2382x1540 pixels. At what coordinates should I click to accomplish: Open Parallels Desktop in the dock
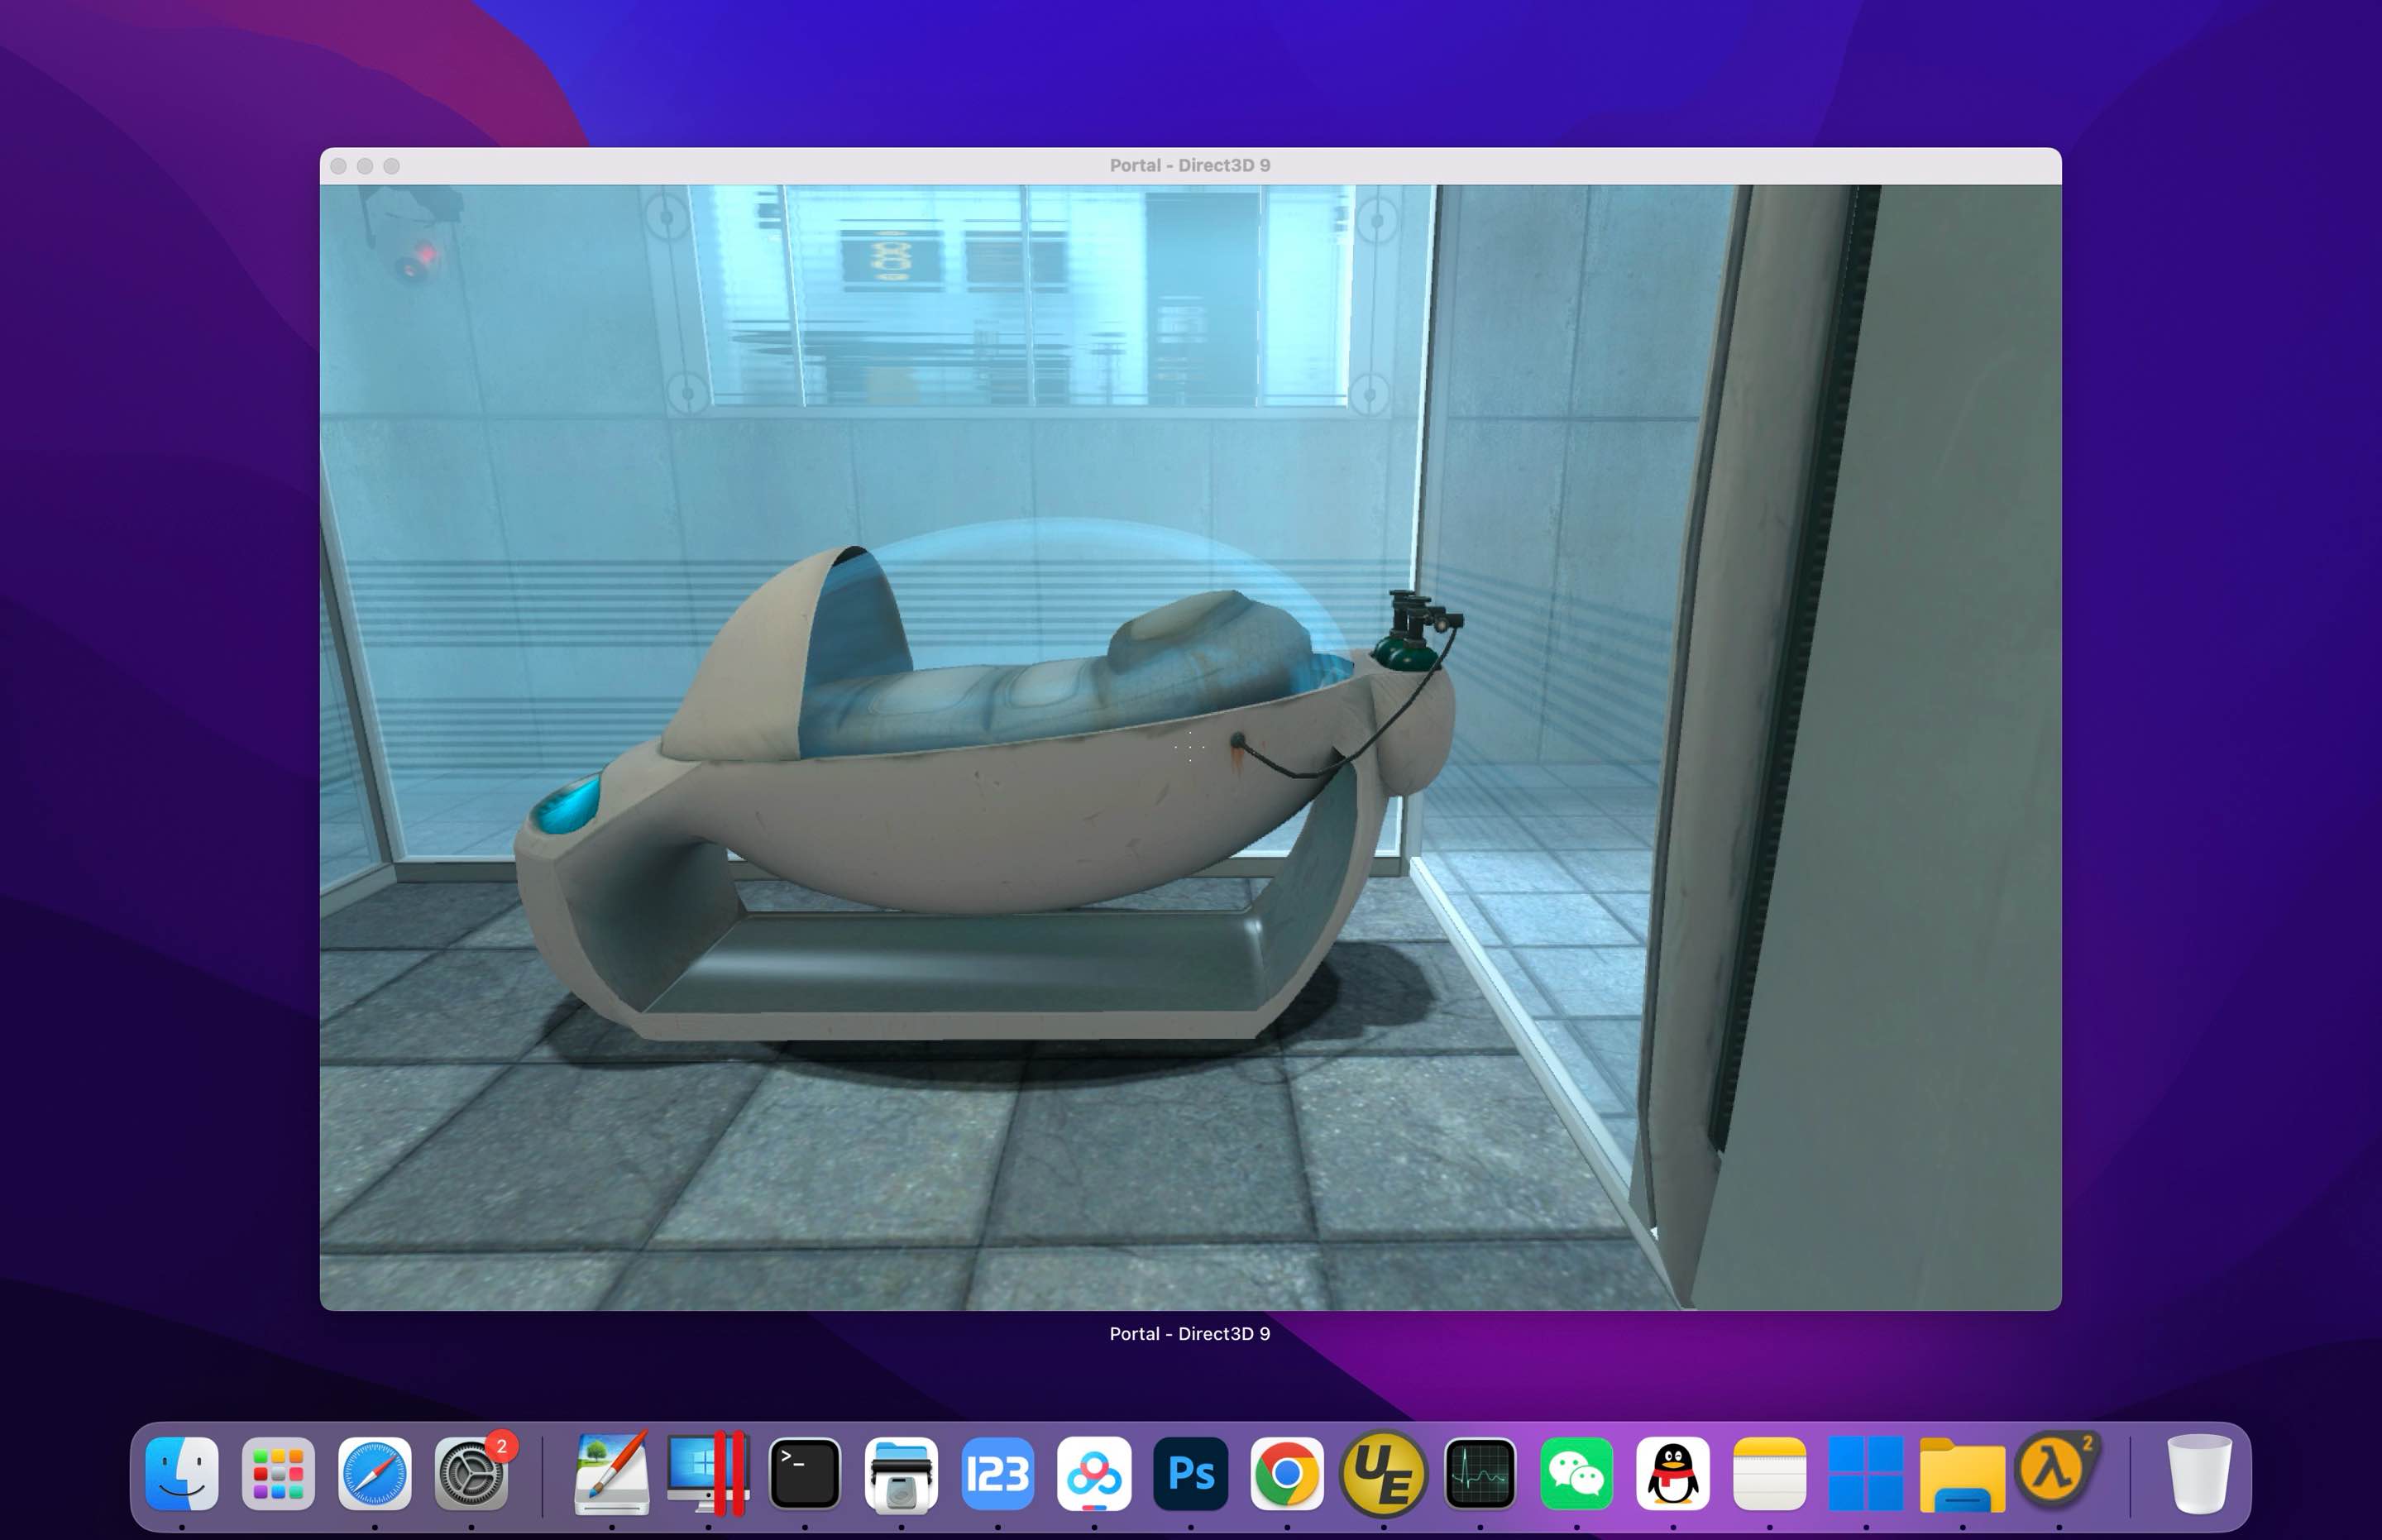[708, 1474]
